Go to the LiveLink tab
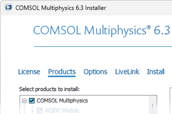This screenshot has width=172, height=114. (x=127, y=72)
